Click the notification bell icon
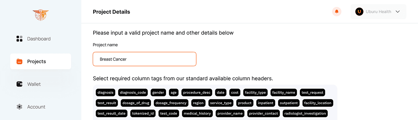Image resolution: width=418 pixels, height=120 pixels. [x=337, y=12]
